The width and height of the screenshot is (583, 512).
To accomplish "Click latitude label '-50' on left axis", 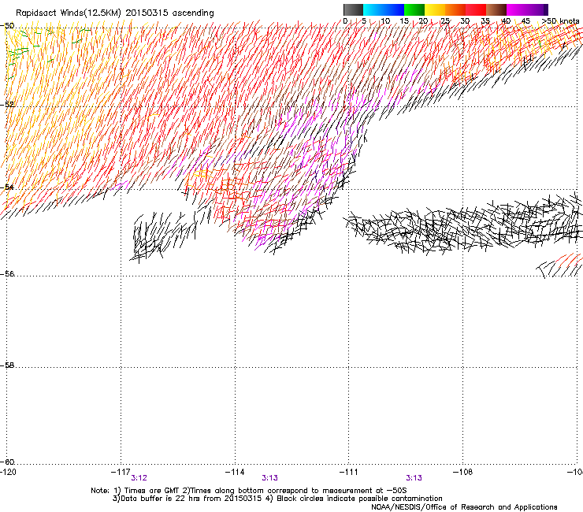I will coord(7,26).
